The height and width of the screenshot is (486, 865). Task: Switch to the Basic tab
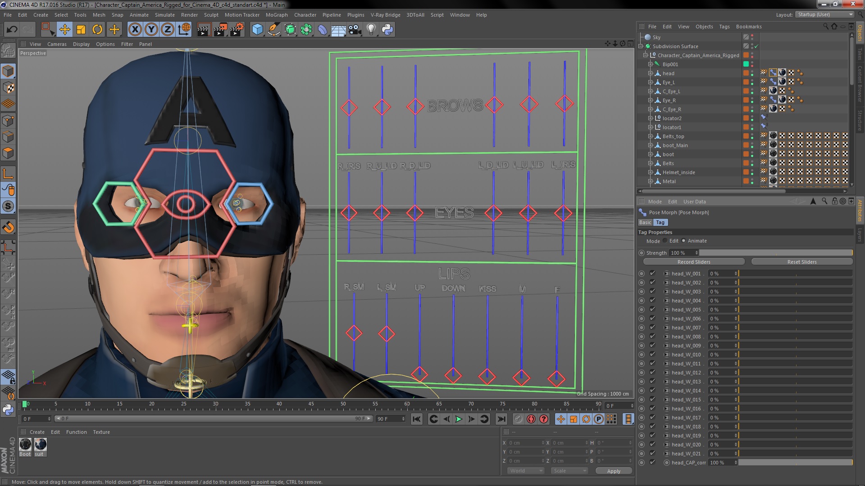click(645, 222)
